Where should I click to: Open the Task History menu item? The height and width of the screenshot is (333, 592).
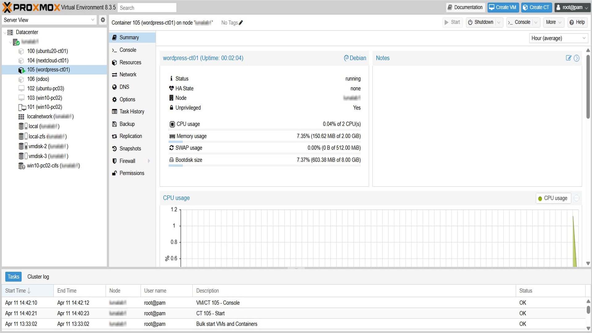132,111
